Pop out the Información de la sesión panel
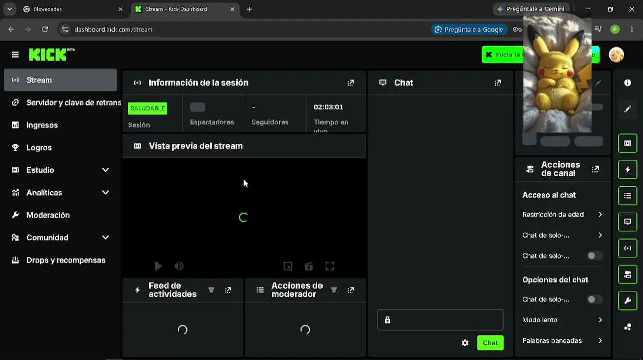Image resolution: width=643 pixels, height=360 pixels. [x=351, y=83]
